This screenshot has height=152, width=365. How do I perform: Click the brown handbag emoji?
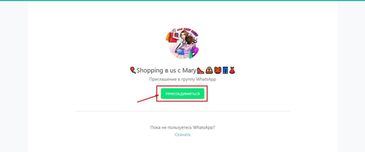[x=209, y=70]
